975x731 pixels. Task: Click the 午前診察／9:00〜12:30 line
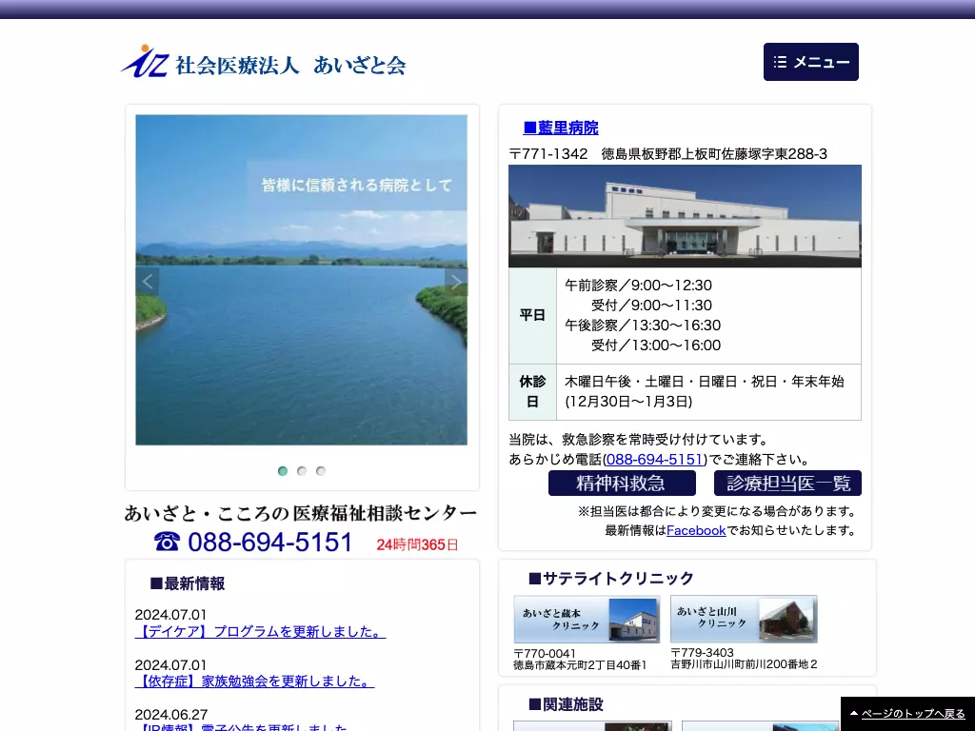point(638,286)
